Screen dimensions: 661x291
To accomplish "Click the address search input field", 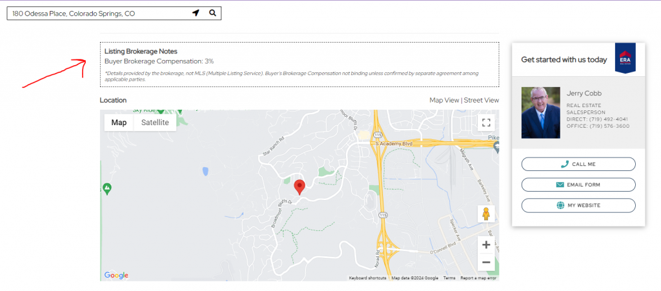I will (97, 13).
